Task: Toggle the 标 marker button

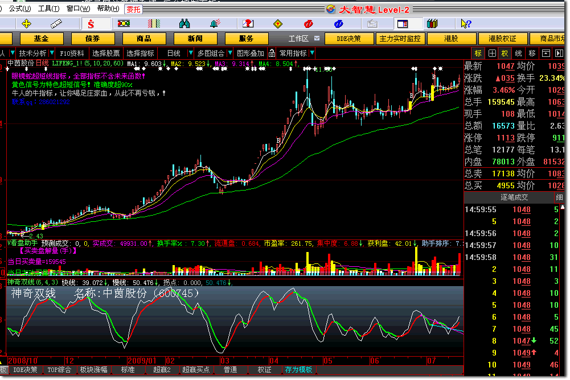Action: coord(478,53)
